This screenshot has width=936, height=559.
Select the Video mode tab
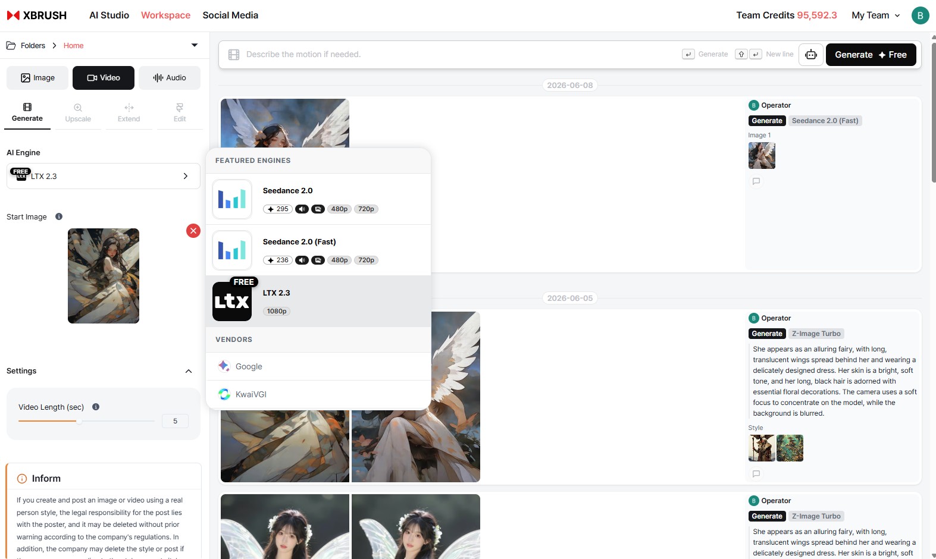click(x=104, y=78)
